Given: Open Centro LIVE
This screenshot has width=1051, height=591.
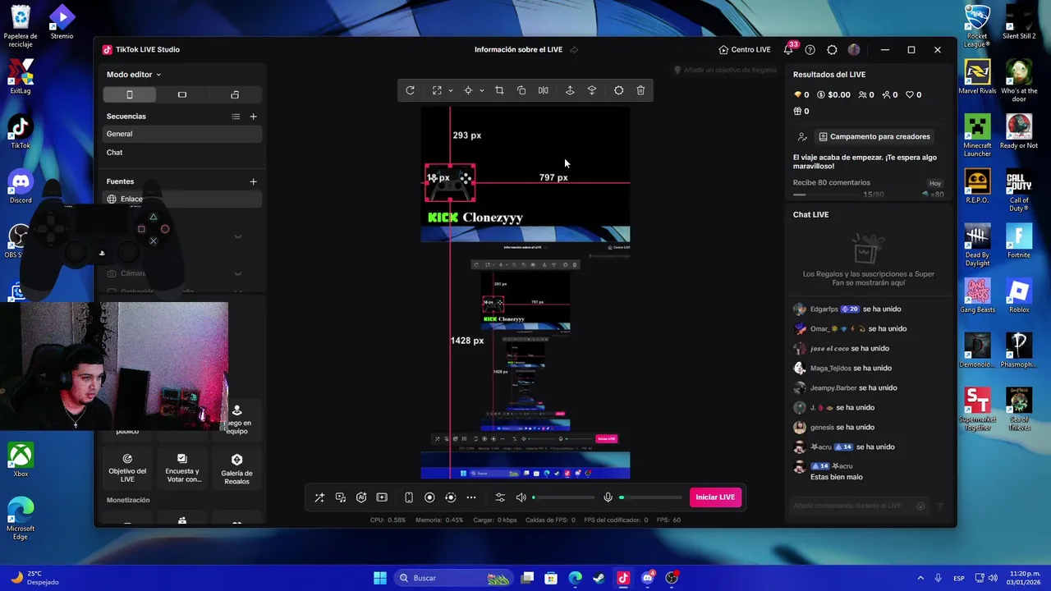Looking at the screenshot, I should [745, 50].
